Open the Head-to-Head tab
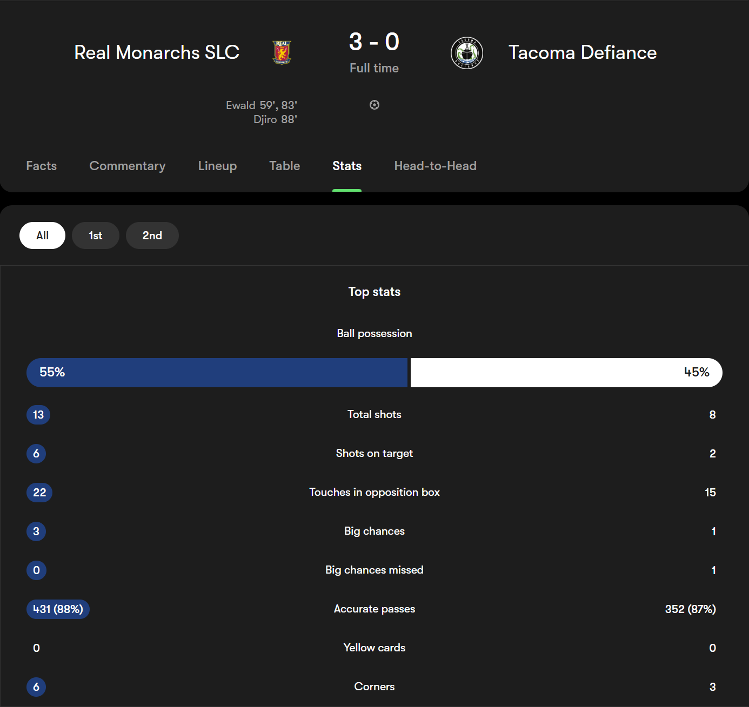Screen dimensions: 749x707 [436, 166]
